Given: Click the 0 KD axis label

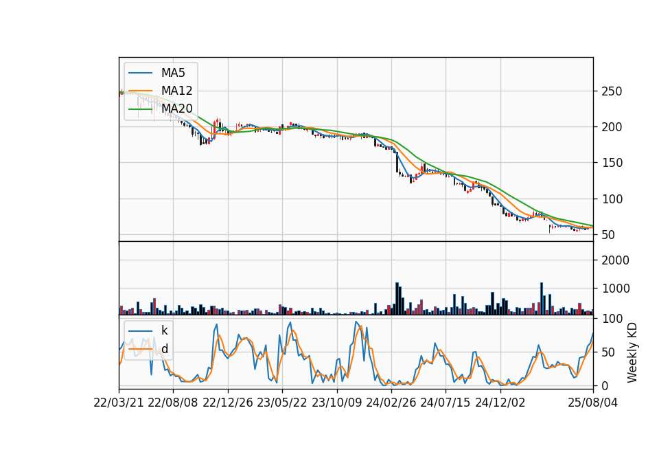Looking at the screenshot, I should [605, 385].
